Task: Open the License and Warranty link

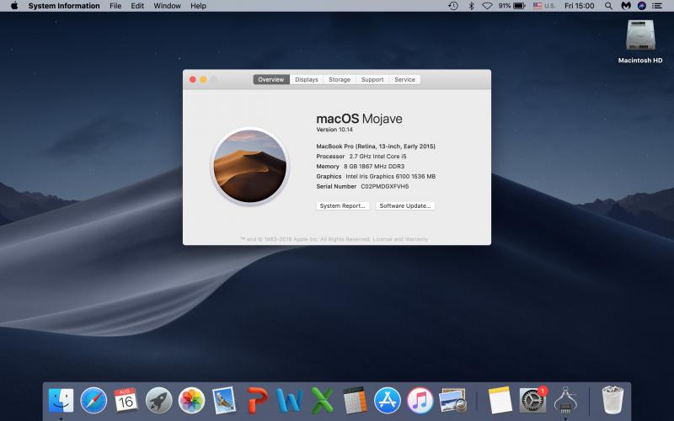Action: pyautogui.click(x=400, y=239)
